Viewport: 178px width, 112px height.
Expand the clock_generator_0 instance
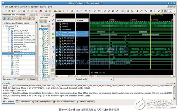point(9,49)
